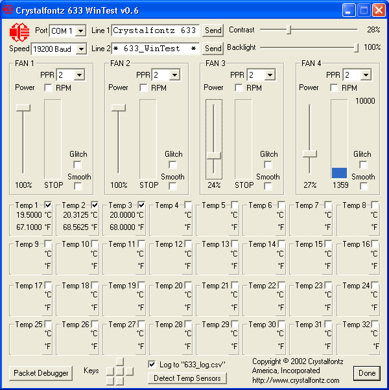Enable the Temp 12 sensor checkbox
The height and width of the screenshot is (390, 389).
coord(188,244)
